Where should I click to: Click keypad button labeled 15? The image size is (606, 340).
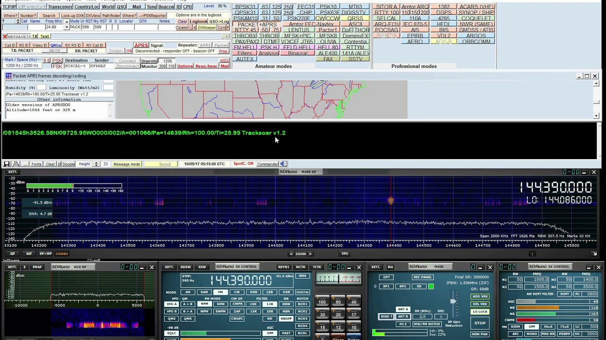322,327
